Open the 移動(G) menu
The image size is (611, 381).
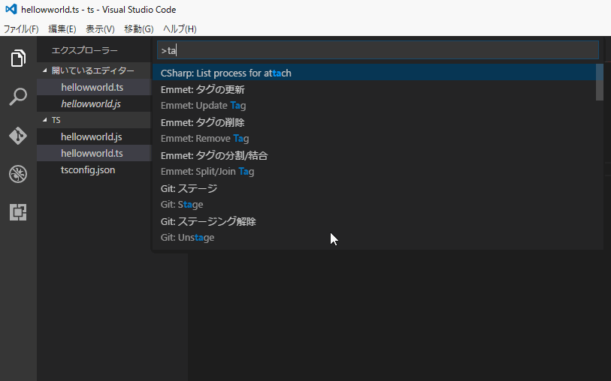[x=139, y=29]
